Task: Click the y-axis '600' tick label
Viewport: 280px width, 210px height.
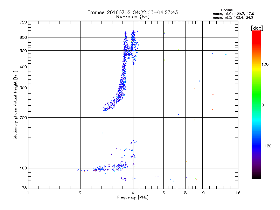Action: (x=23, y=37)
